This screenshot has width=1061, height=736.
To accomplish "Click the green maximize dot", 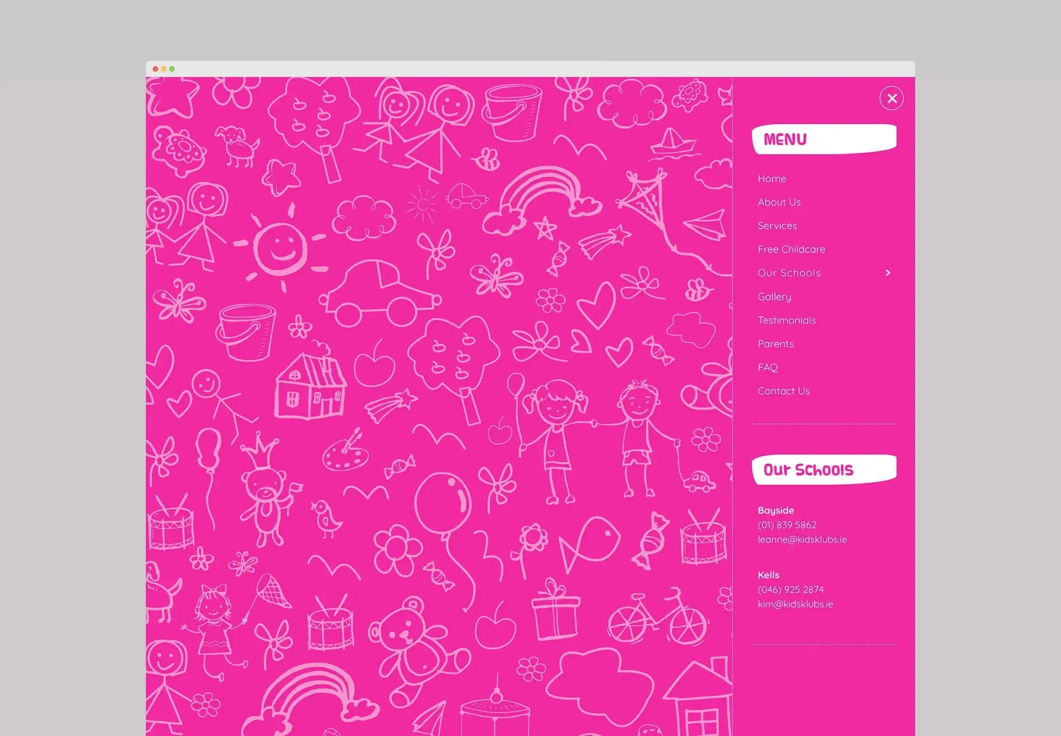I will [172, 69].
